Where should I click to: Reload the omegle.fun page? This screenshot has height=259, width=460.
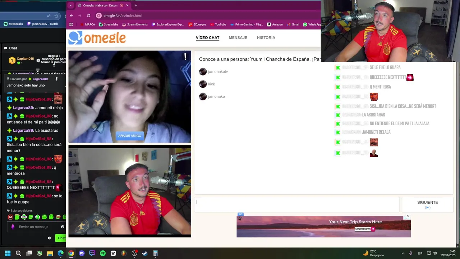click(x=88, y=15)
